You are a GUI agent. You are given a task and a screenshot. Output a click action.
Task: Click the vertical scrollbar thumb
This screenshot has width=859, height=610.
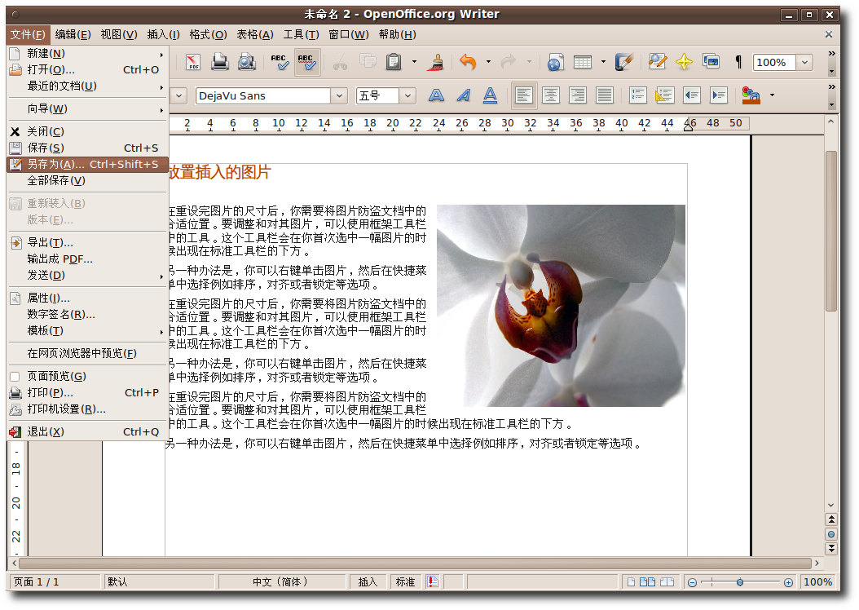tap(831, 230)
